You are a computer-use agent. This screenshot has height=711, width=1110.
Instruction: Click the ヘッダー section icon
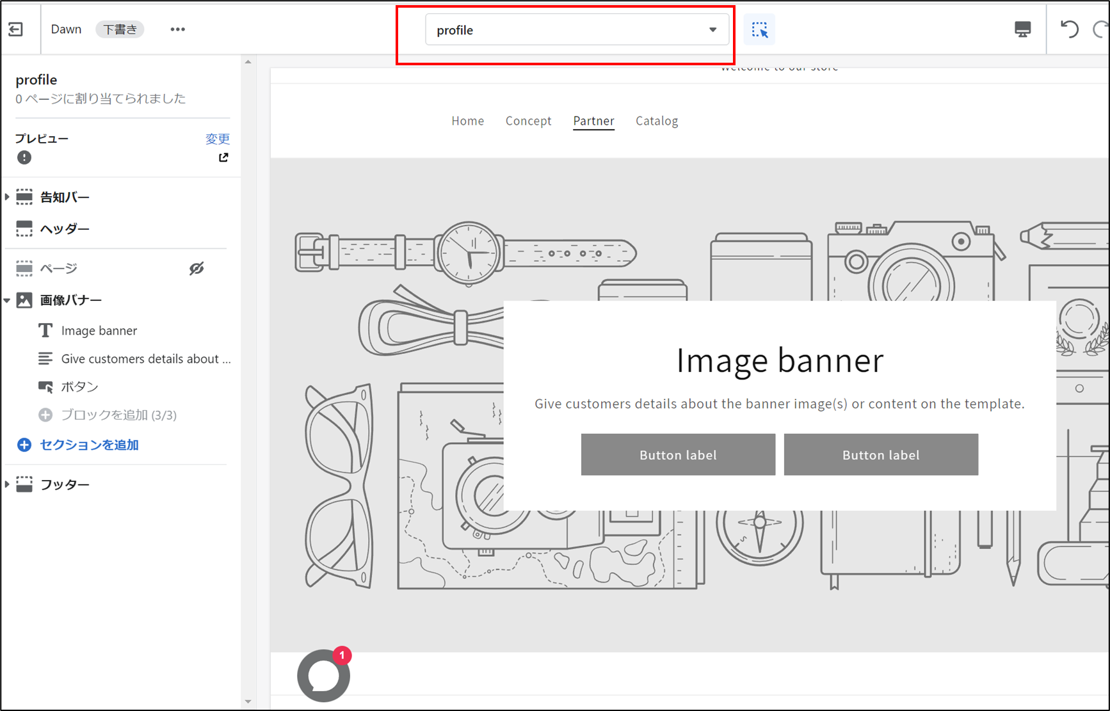click(x=24, y=229)
